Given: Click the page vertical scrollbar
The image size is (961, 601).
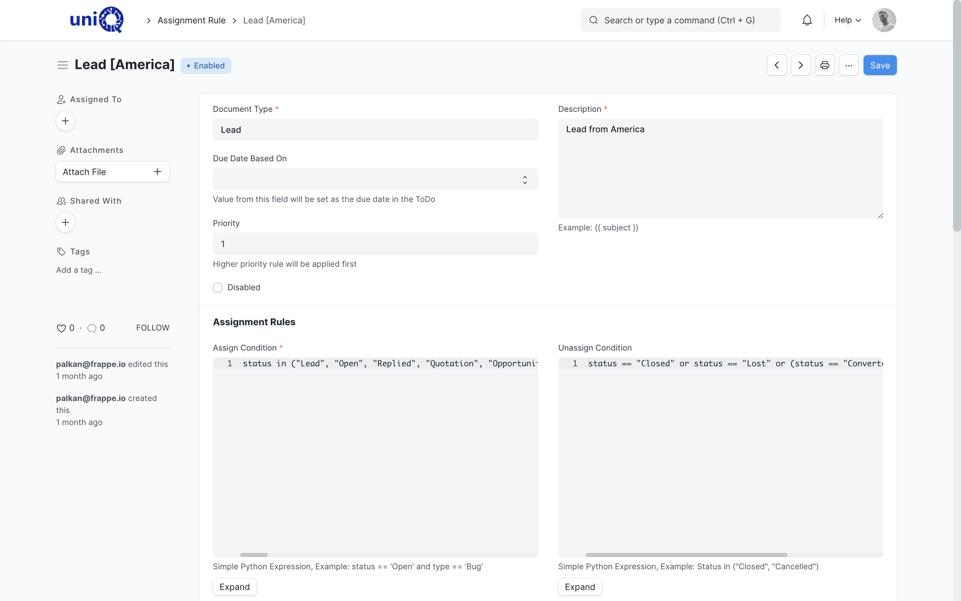Looking at the screenshot, I should 957,116.
